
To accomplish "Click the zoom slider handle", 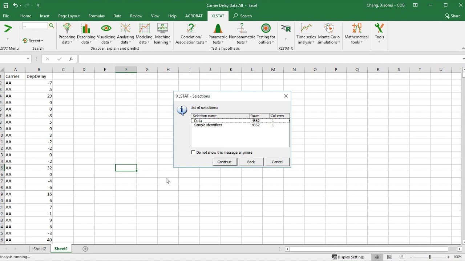I will [x=429, y=257].
